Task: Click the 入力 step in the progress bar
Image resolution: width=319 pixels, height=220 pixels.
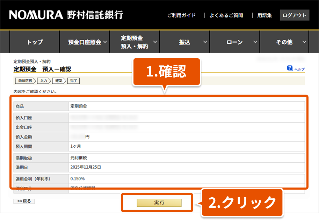Action: pyautogui.click(x=44, y=81)
